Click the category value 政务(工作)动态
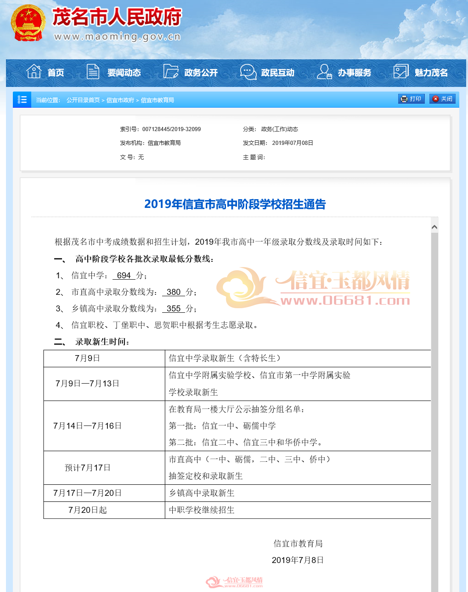This screenshot has width=468, height=592. [x=279, y=129]
